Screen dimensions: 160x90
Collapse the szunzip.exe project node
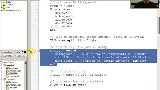(1, 79)
